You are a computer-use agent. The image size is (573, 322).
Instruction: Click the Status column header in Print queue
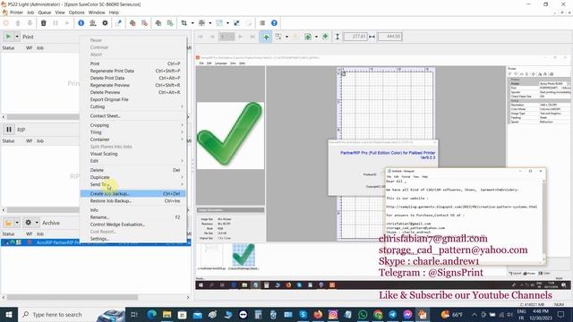pos(8,47)
